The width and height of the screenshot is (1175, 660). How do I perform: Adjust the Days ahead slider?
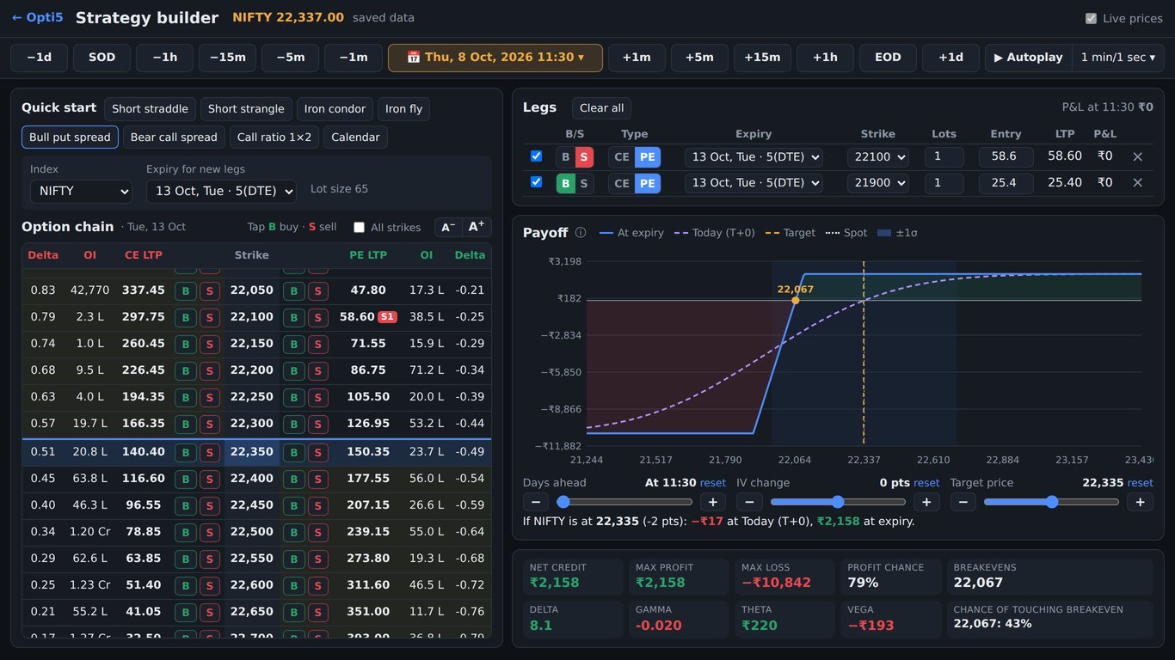624,502
